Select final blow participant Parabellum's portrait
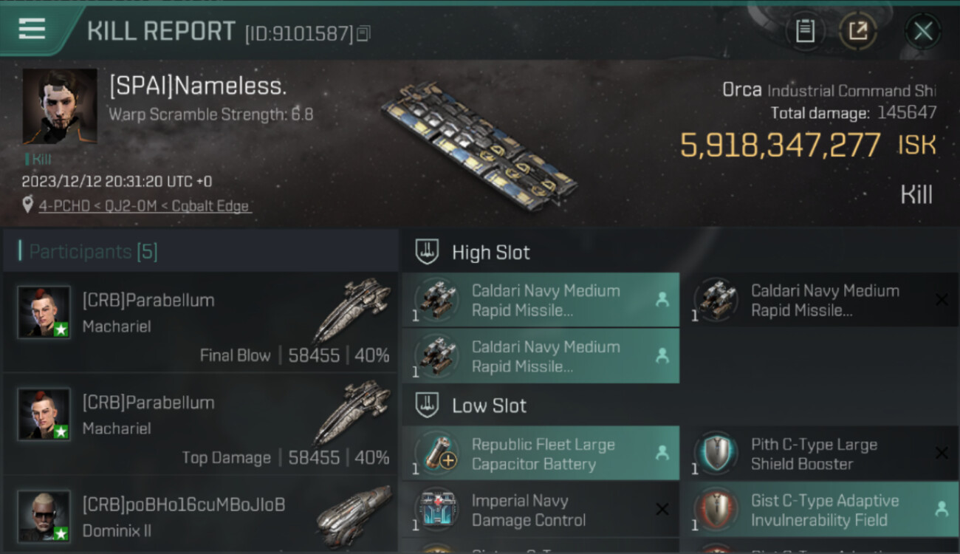Screen dimensions: 960x554 (44, 312)
